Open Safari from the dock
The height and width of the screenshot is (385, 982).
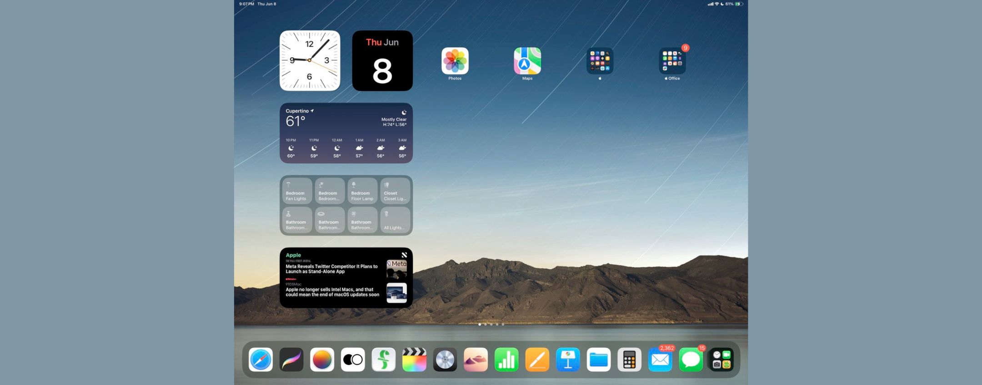[261, 360]
